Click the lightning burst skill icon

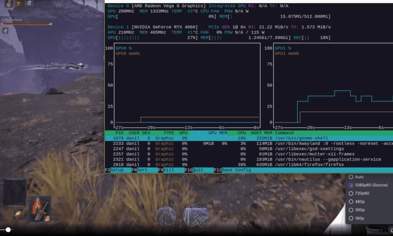pyautogui.click(x=196, y=215)
